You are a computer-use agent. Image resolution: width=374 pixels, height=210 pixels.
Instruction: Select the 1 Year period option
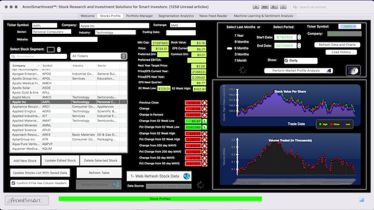(239, 36)
